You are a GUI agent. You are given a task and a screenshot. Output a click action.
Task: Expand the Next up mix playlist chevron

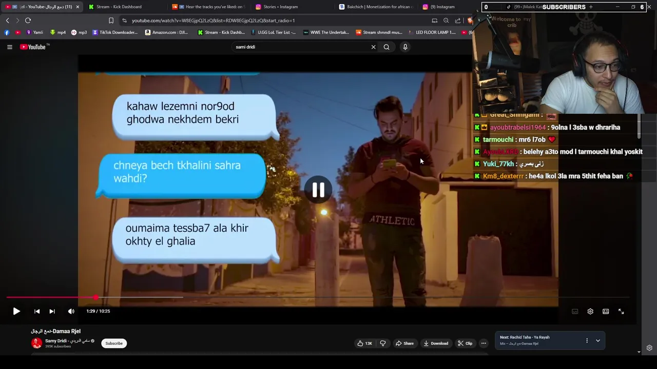point(598,340)
